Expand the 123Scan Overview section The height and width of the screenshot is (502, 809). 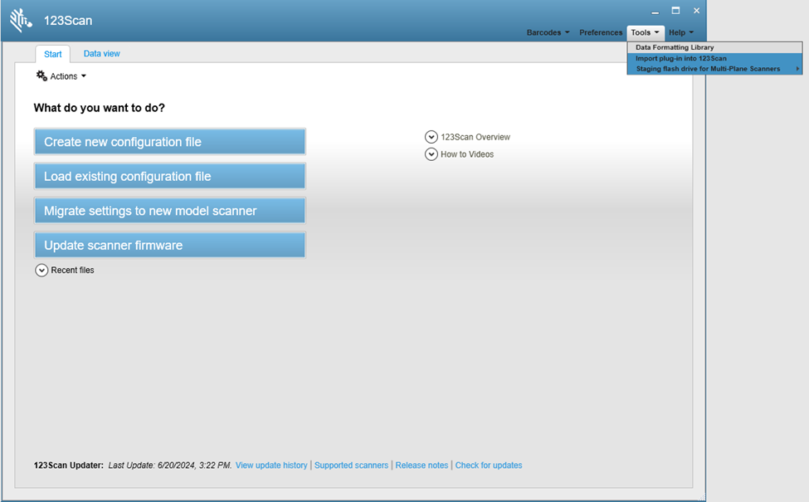click(x=431, y=136)
